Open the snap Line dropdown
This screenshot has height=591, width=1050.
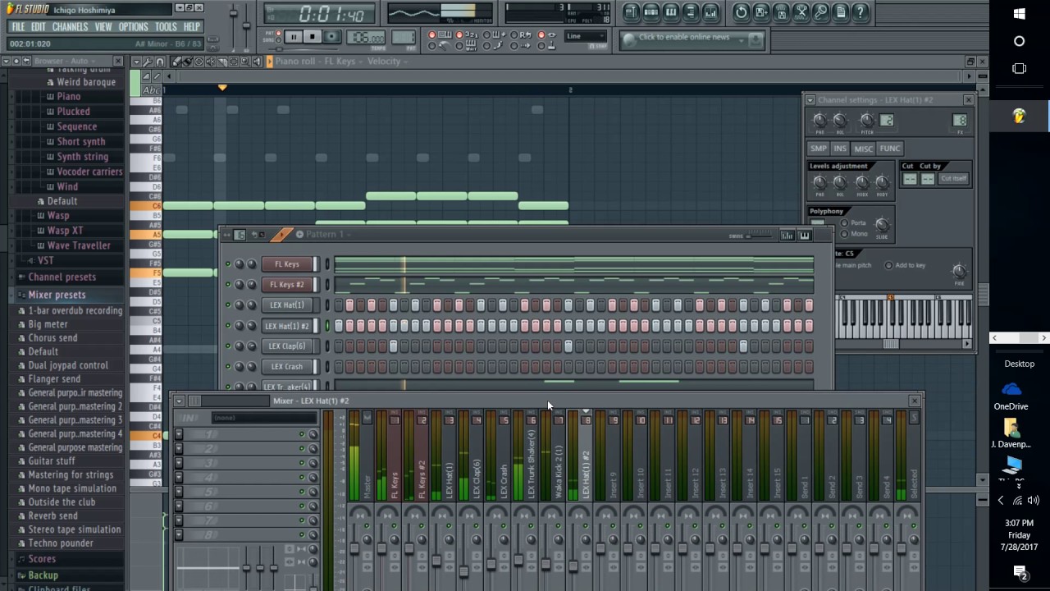point(586,36)
